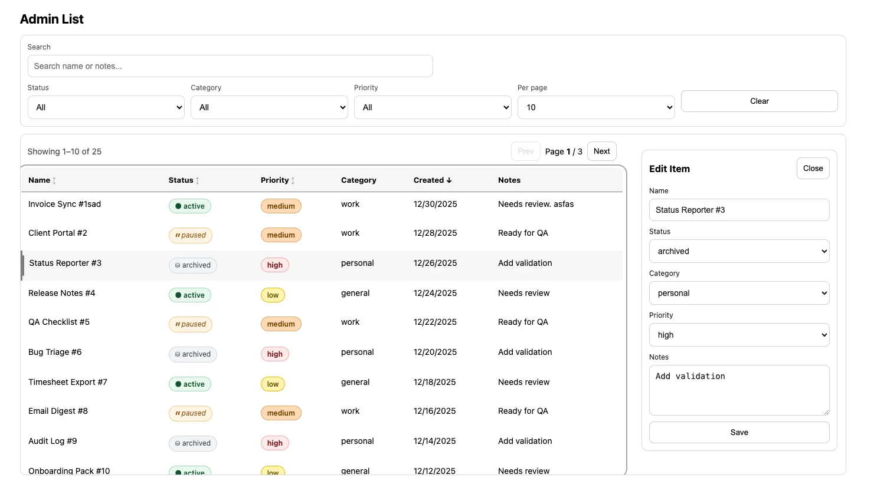This screenshot has height=504, width=874.
Task: Open the Priority filter dropdown
Action: click(x=433, y=107)
